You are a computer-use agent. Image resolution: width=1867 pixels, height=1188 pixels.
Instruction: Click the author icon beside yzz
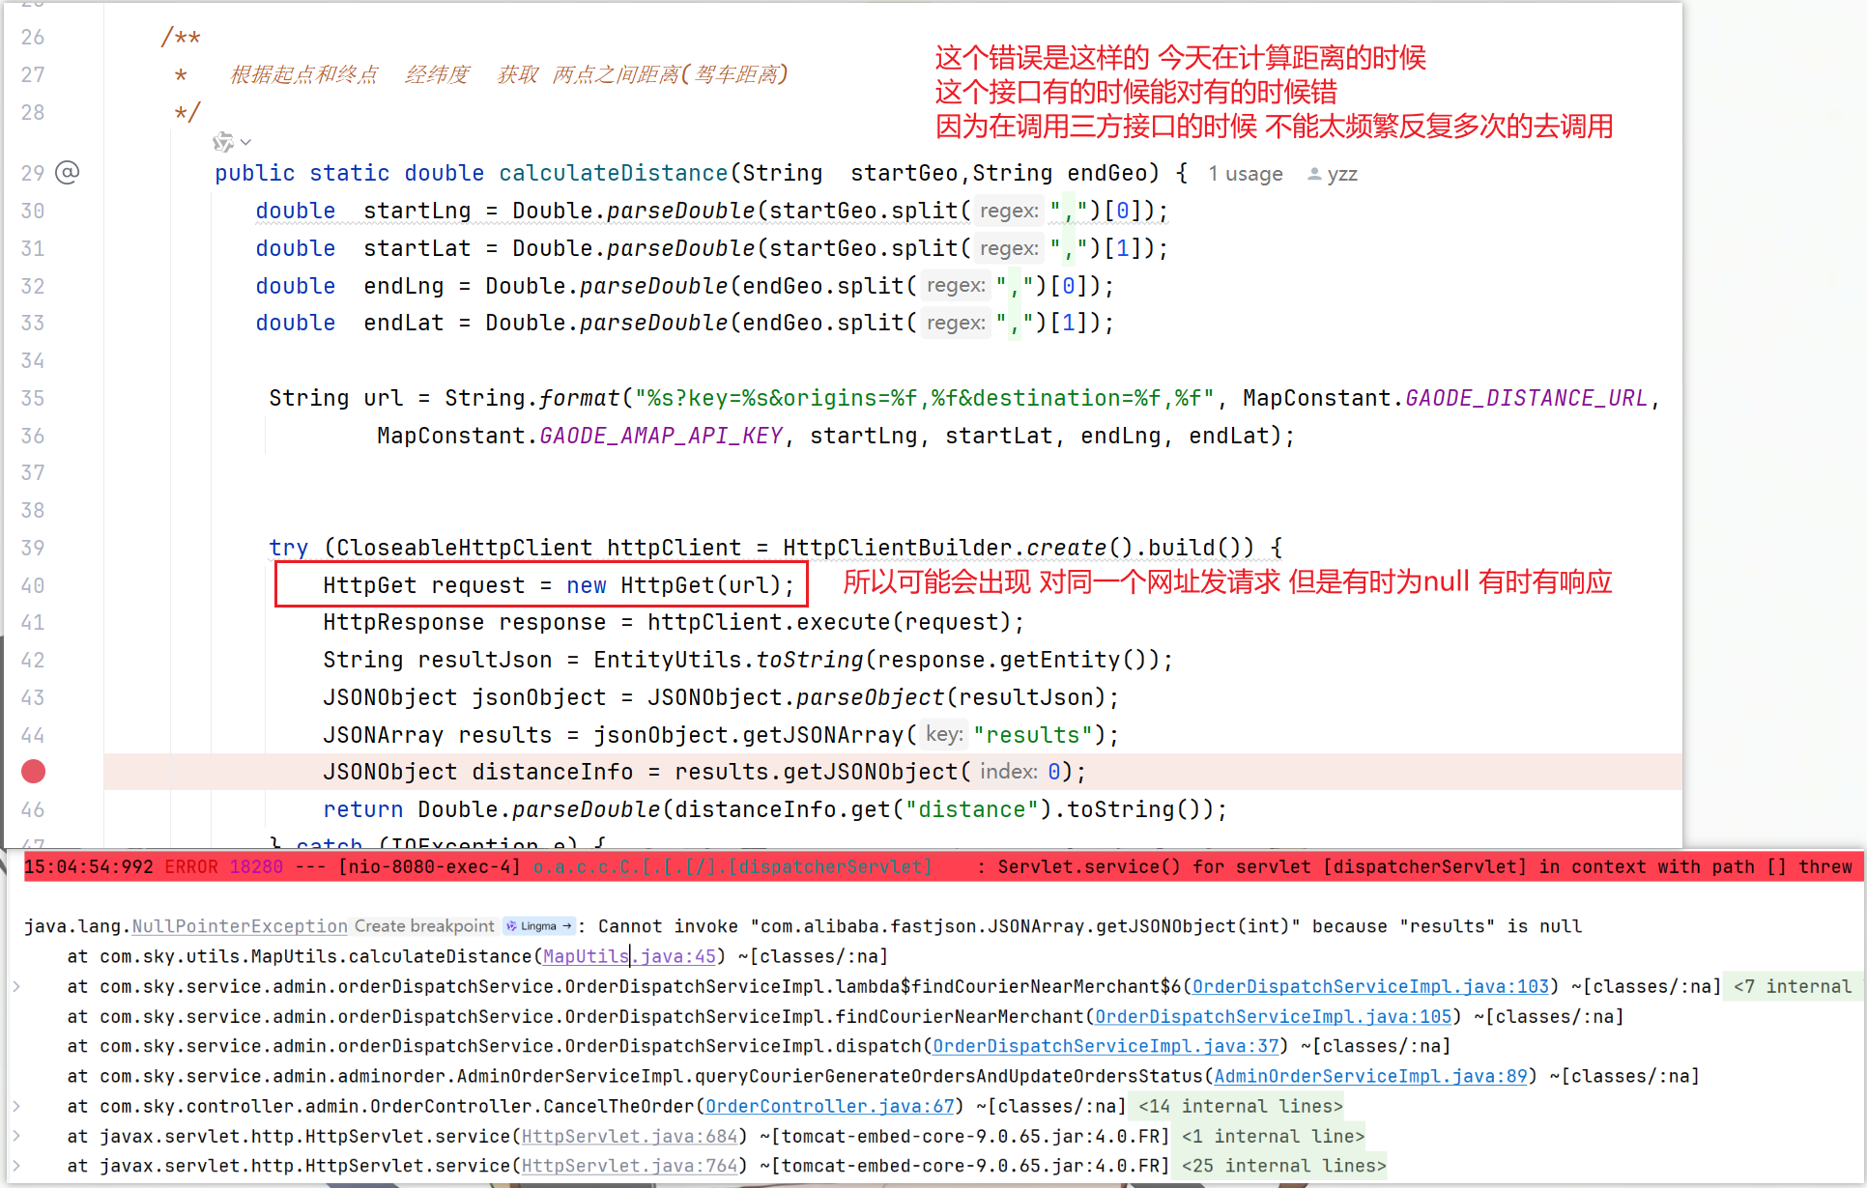tap(1314, 174)
